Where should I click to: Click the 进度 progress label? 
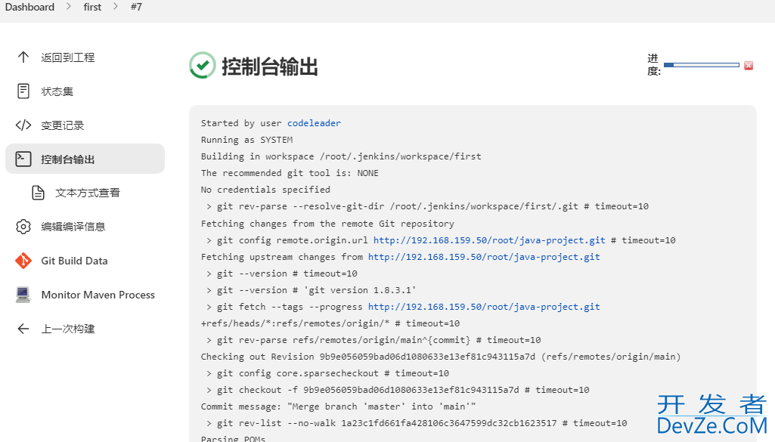654,65
